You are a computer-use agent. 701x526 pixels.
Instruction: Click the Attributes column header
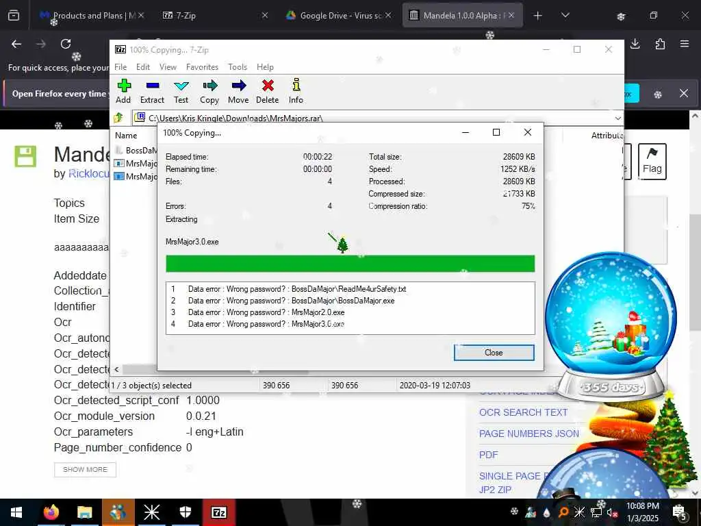coord(607,136)
